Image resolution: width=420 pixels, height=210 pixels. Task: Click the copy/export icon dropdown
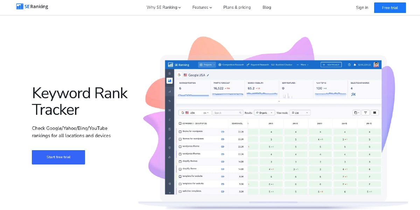(x=356, y=113)
